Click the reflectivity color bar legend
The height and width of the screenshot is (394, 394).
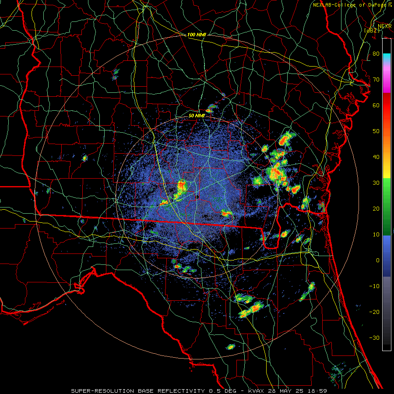coord(387,194)
